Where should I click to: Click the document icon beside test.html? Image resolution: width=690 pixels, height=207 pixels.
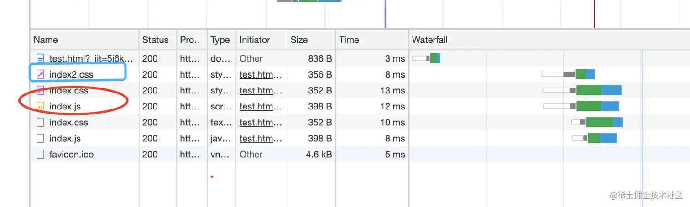pos(41,58)
